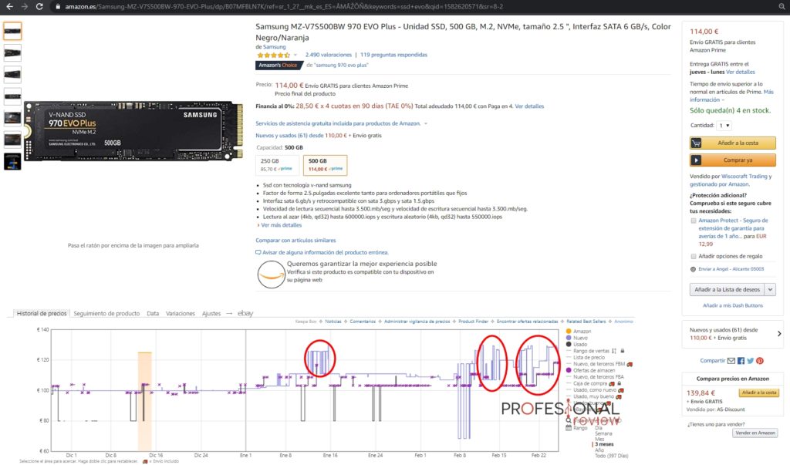Open the 2.490 valoraciones link

(x=329, y=55)
